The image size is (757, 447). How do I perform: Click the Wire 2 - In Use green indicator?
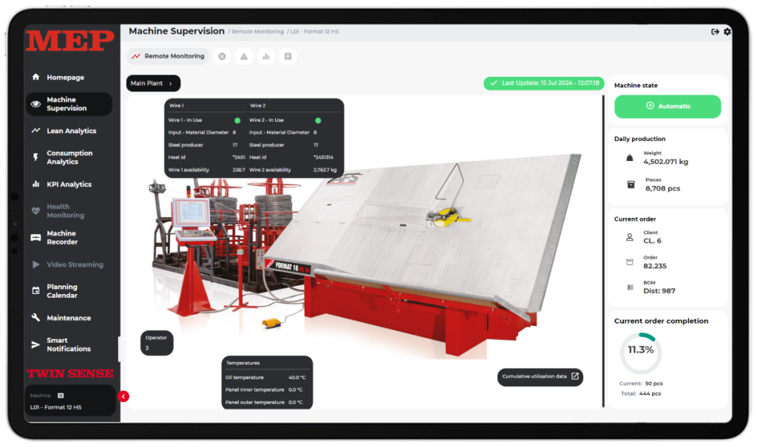click(x=318, y=120)
